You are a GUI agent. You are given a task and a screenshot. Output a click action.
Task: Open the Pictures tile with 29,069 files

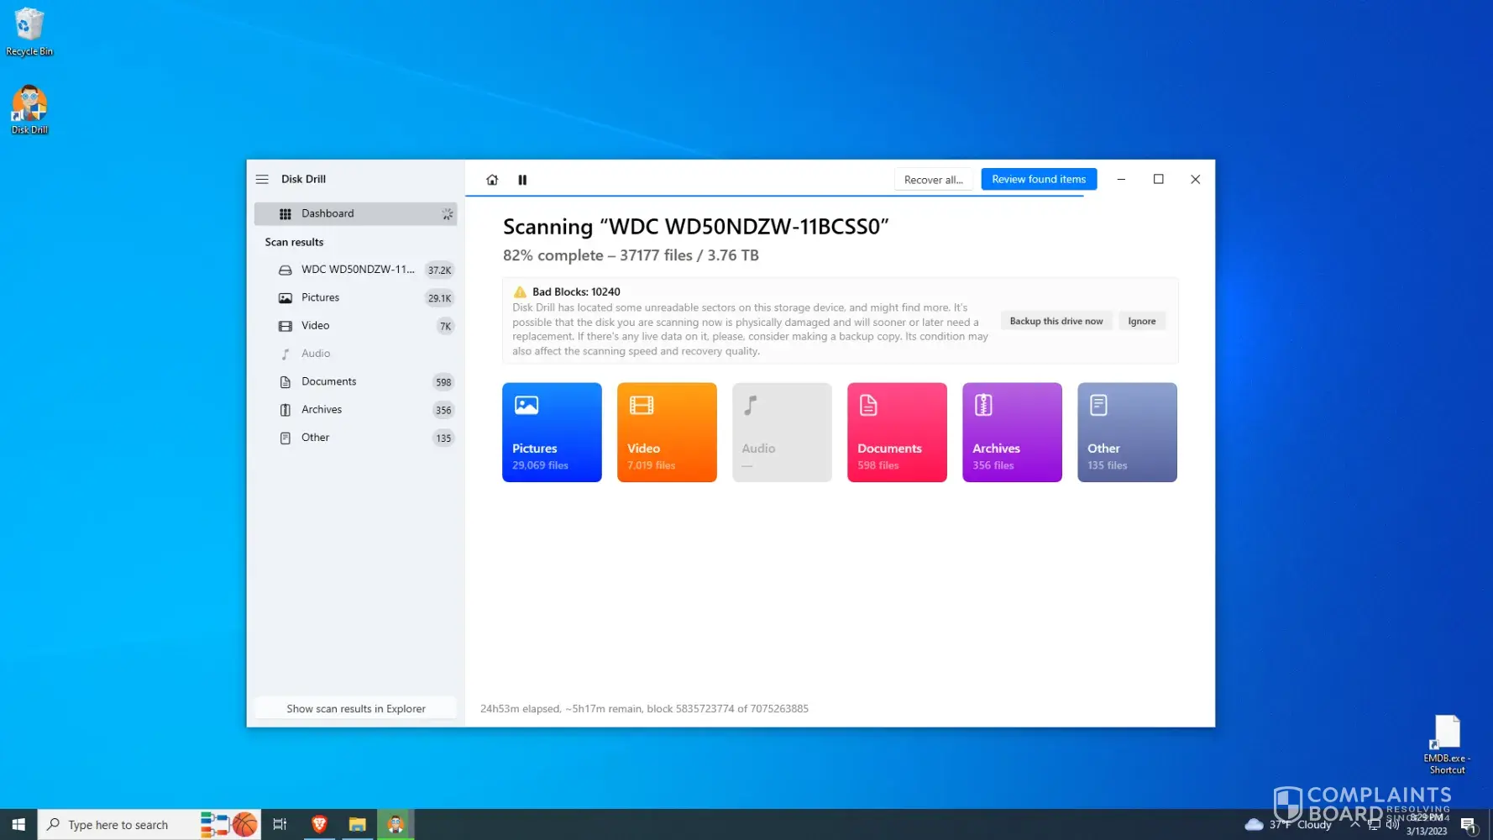[x=552, y=432]
